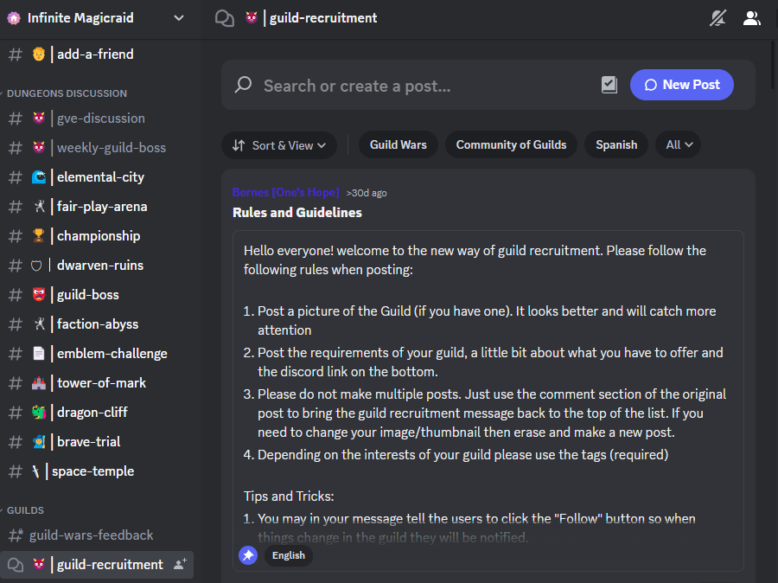Click the magnifier icon in search bar

click(244, 85)
